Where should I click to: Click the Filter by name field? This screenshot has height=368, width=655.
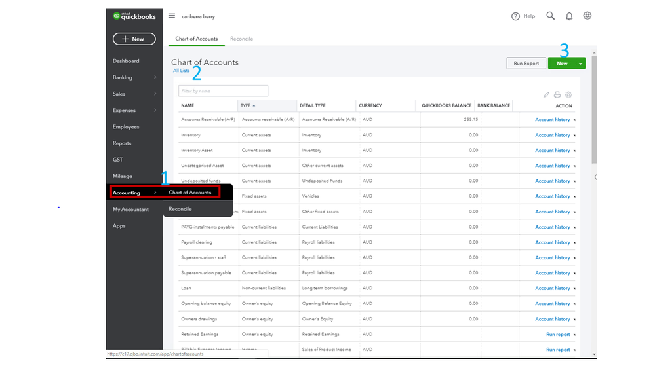[223, 91]
